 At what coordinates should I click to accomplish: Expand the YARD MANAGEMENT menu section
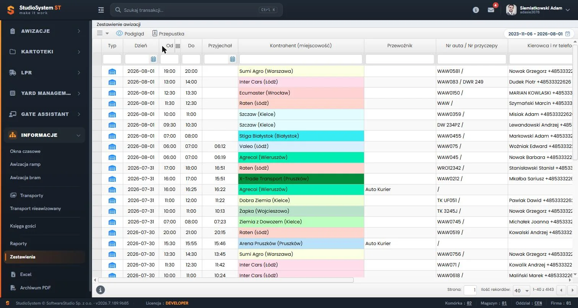(x=44, y=93)
